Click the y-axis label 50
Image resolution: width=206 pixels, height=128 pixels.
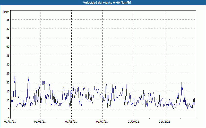[x=8, y=29]
